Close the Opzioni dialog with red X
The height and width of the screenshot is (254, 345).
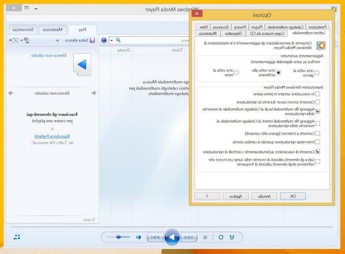click(x=197, y=14)
